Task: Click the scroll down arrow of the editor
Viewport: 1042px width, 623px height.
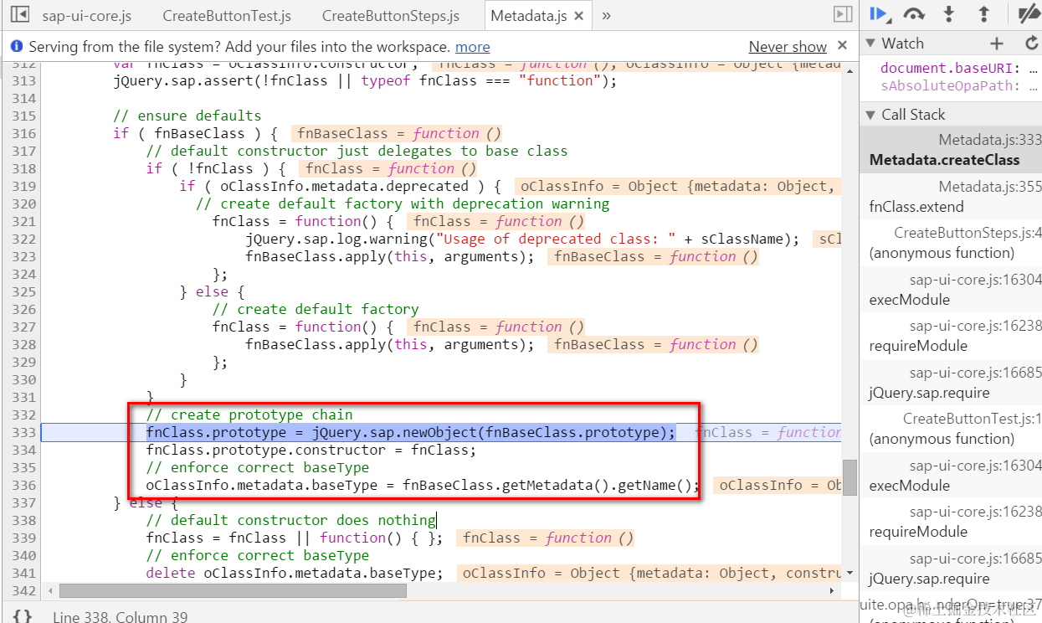Action: click(850, 574)
